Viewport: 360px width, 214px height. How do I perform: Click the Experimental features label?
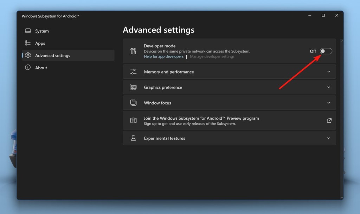[x=165, y=138]
